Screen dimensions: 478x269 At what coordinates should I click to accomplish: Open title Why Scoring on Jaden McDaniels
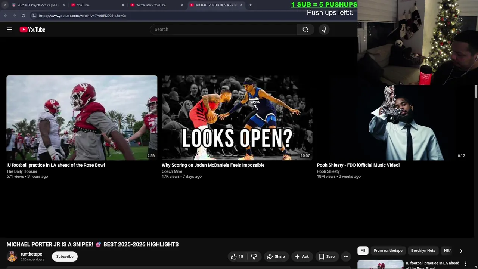[x=213, y=165]
